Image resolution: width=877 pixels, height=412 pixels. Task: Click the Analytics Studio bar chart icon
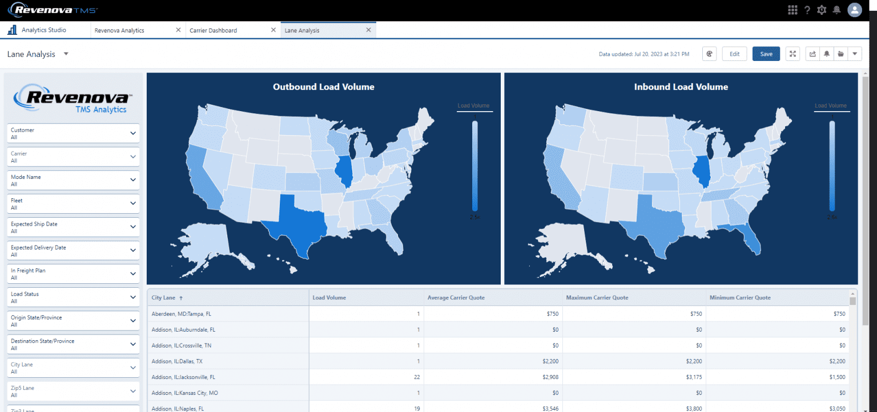click(10, 29)
